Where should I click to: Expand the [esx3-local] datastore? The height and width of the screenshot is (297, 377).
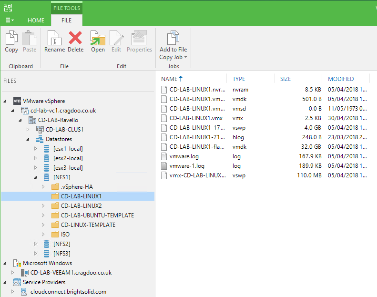[36, 168]
